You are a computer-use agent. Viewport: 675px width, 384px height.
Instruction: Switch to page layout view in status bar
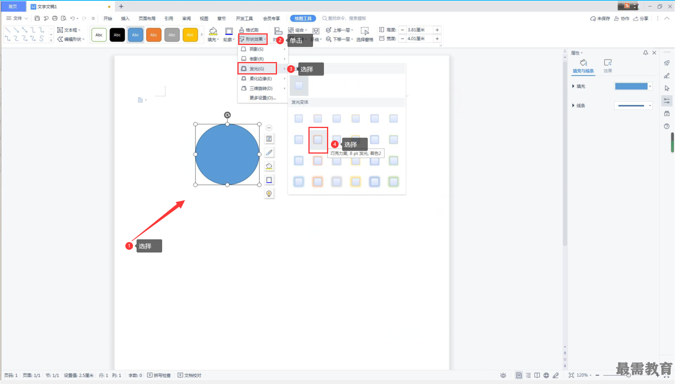(519, 375)
